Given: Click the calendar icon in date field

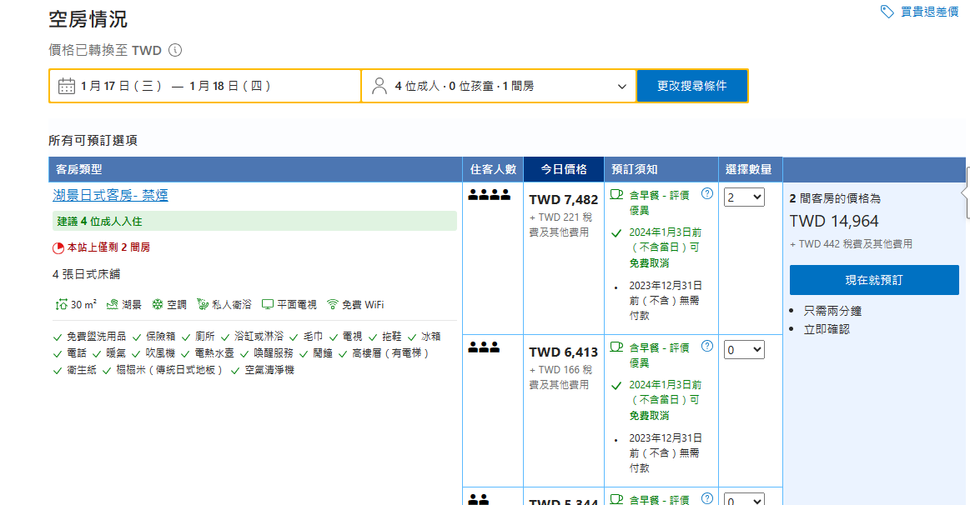Looking at the screenshot, I should tap(66, 86).
